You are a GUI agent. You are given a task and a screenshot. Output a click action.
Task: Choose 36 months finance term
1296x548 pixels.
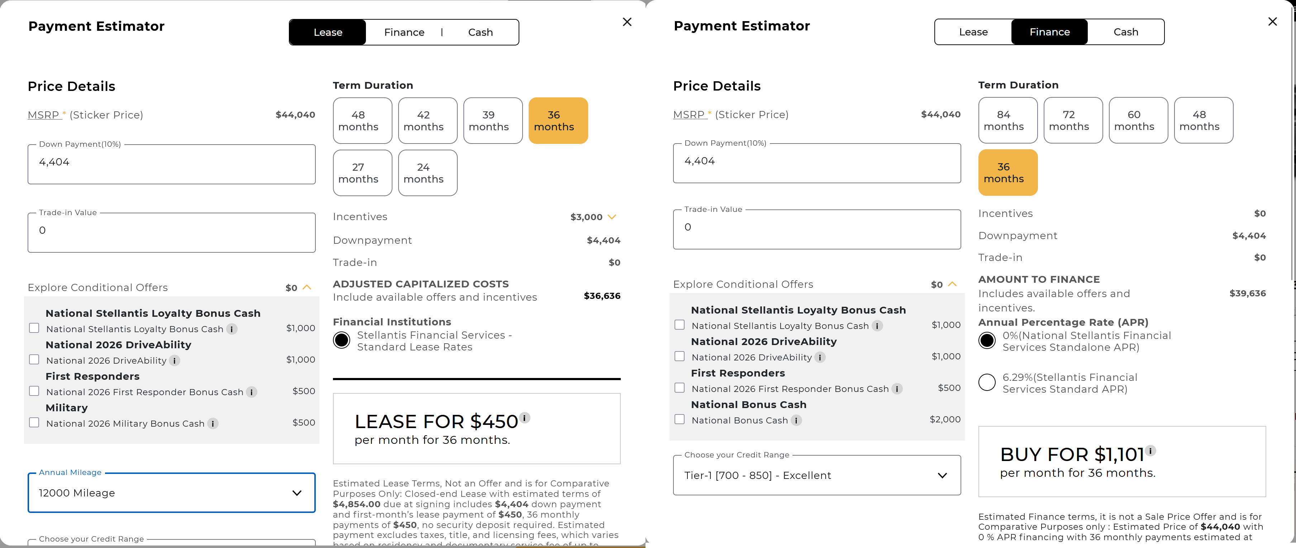point(1008,172)
